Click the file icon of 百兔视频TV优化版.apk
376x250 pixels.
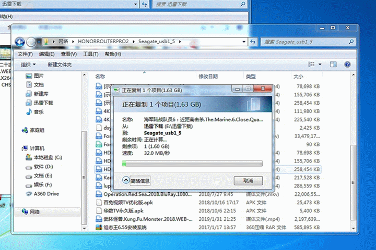click(x=99, y=203)
